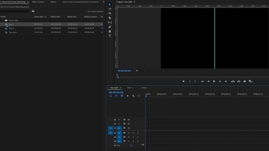Select the Two-Split timeline tab
Image resolution: width=269 pixels, height=151 pixels.
(x=114, y=88)
